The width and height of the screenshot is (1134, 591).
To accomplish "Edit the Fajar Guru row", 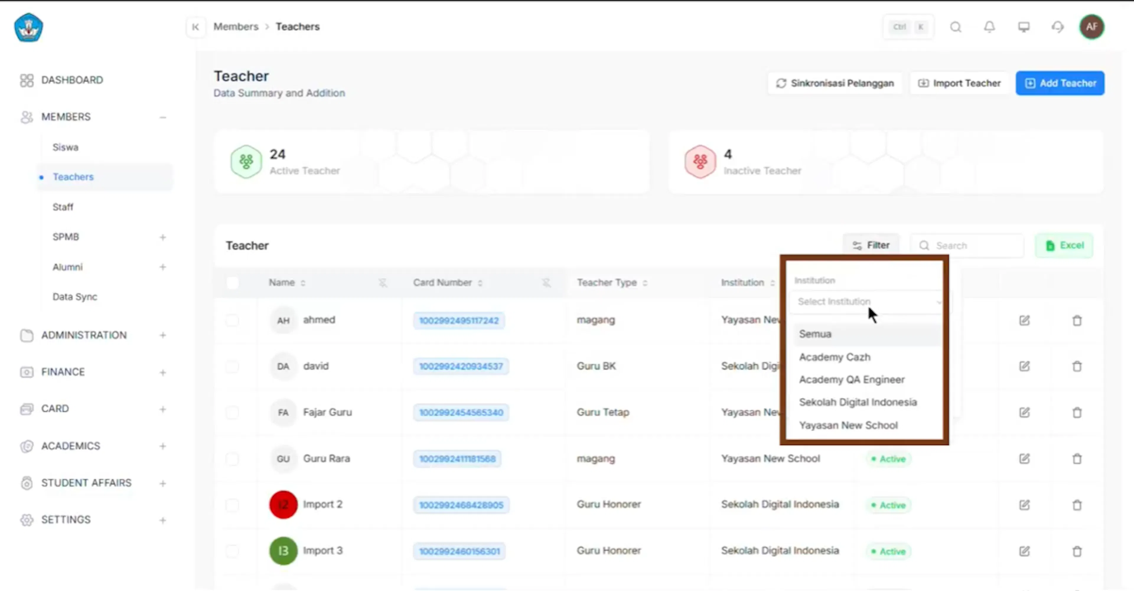I will point(1024,412).
